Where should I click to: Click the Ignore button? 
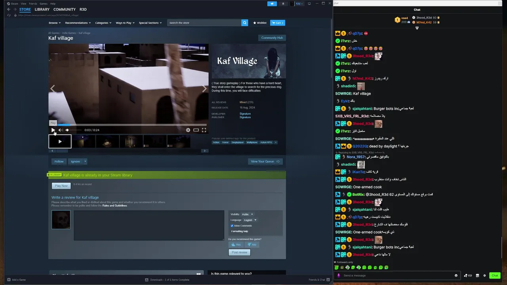(75, 161)
